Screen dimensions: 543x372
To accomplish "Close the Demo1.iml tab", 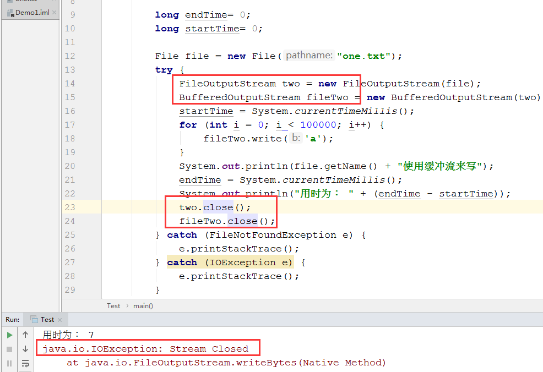I will 54,13.
